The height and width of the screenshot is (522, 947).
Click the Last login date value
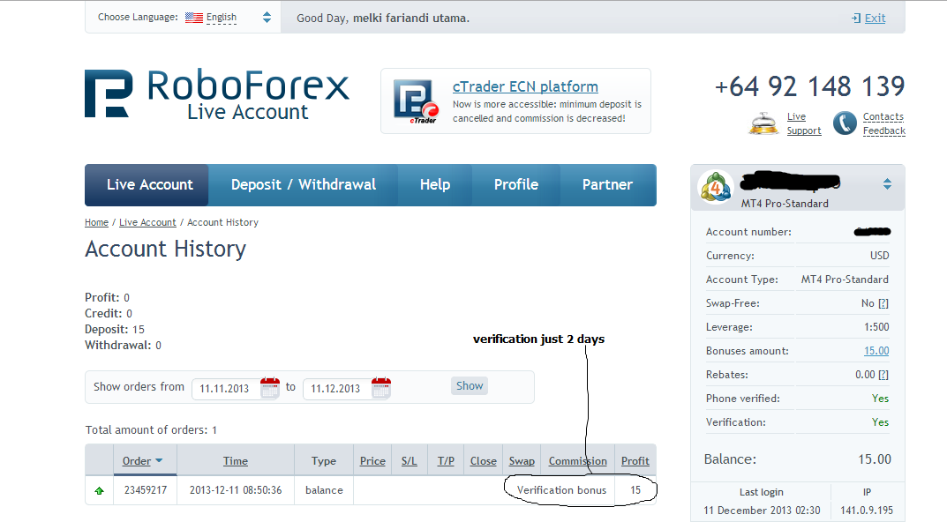[762, 511]
